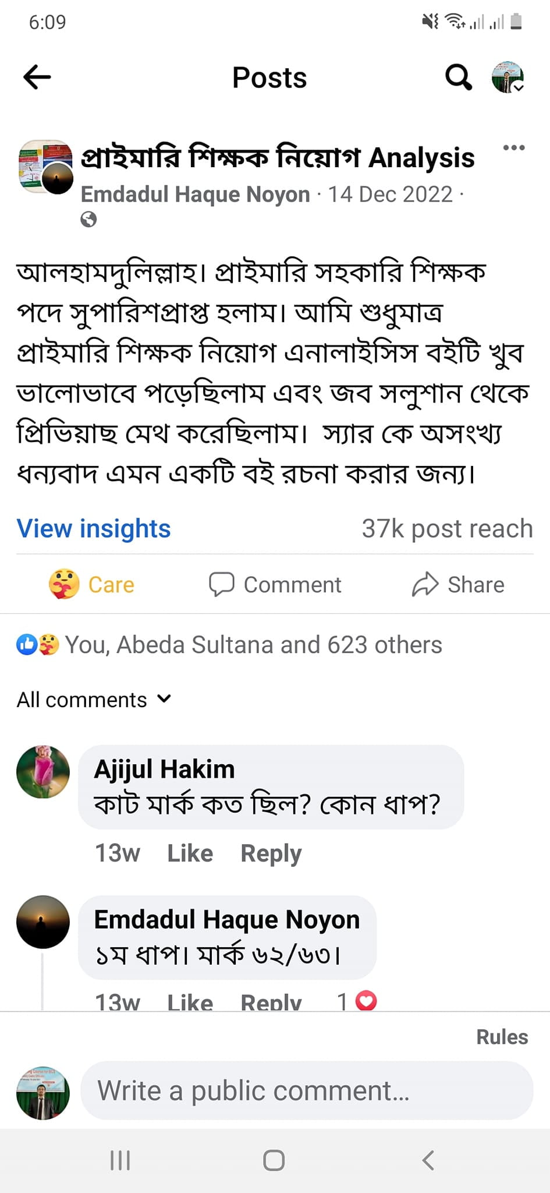Image resolution: width=550 pixels, height=1193 pixels.
Task: Open the three-dot post options menu
Action: [x=514, y=148]
